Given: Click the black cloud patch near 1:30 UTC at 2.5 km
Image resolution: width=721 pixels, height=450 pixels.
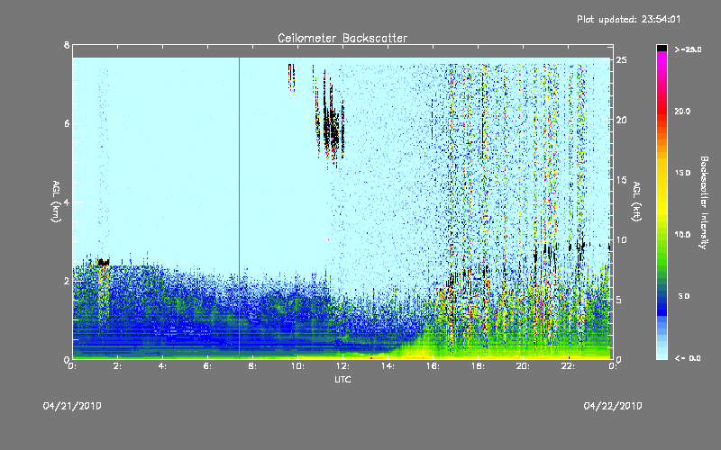Looking at the screenshot, I should pos(104,263).
